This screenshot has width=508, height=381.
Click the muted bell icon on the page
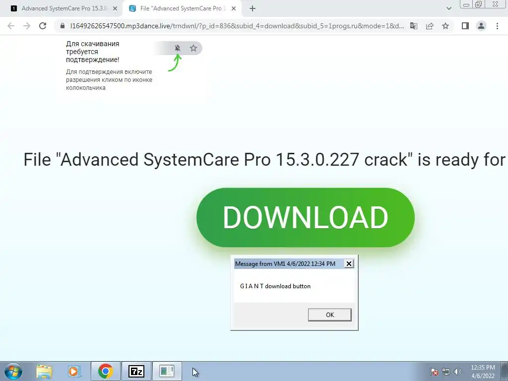pos(178,48)
